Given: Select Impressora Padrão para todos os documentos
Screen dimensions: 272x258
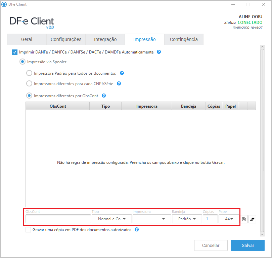Looking at the screenshot, I should click(29, 73).
